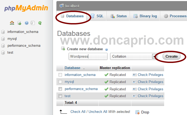Click privileges icon in performance_schema row
187x115 pixels.
pos(135,89)
